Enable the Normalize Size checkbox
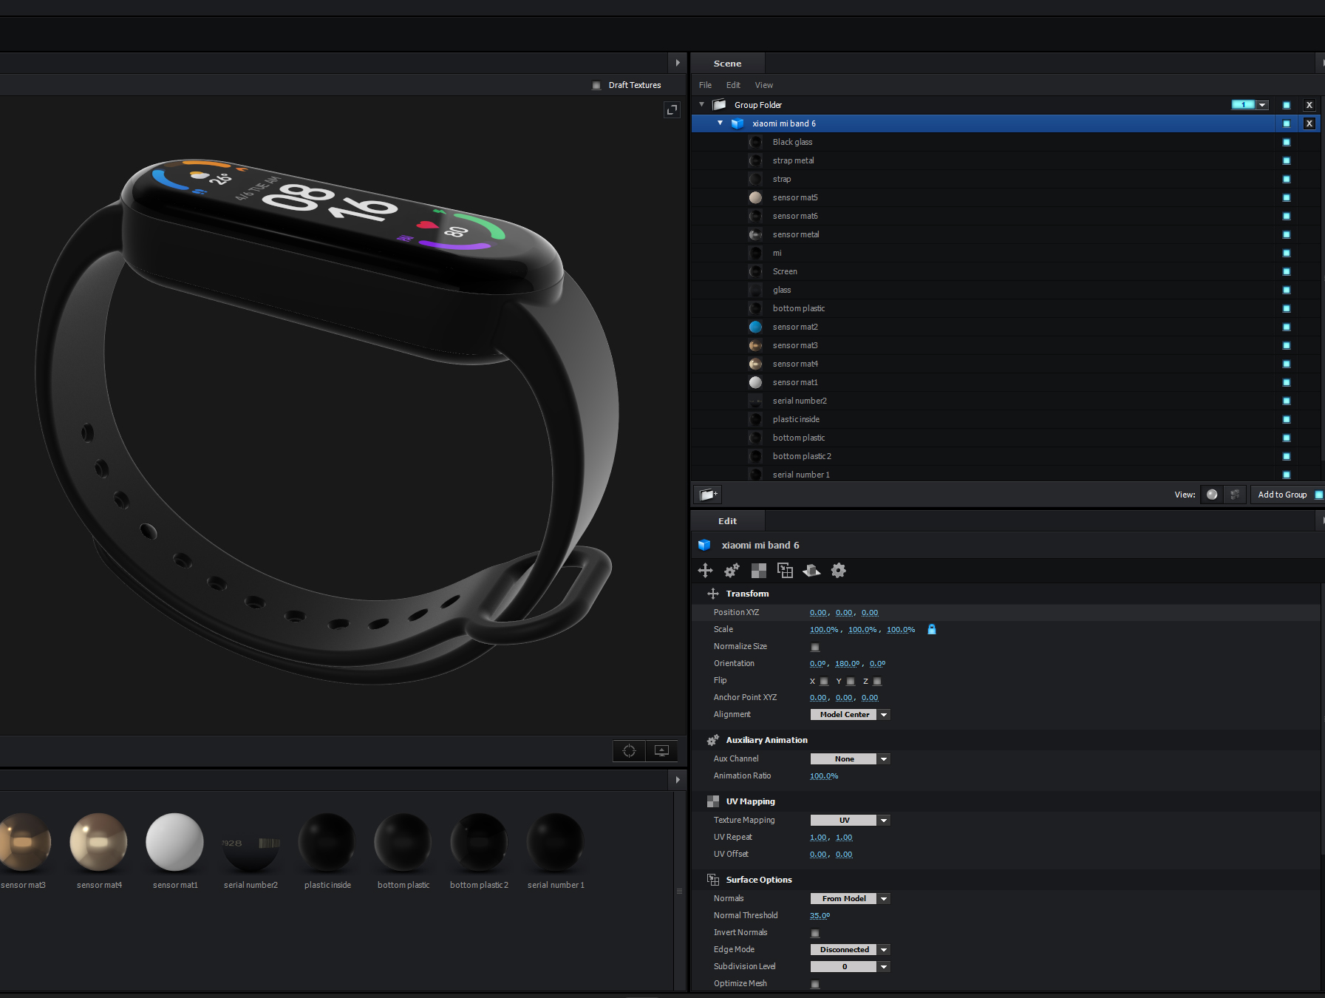The height and width of the screenshot is (998, 1325). click(x=815, y=647)
